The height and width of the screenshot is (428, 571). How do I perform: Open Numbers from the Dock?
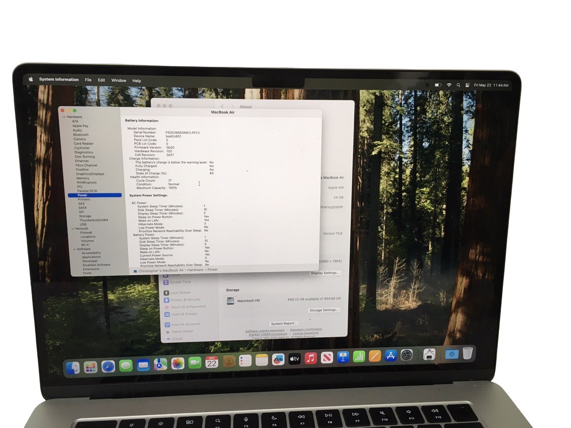[x=359, y=356]
